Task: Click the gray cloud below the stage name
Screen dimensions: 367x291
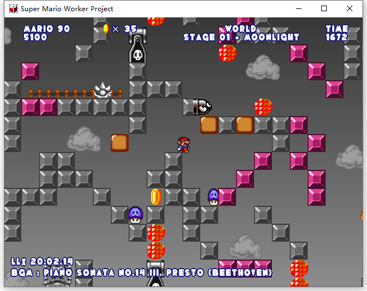Action: [x=263, y=67]
